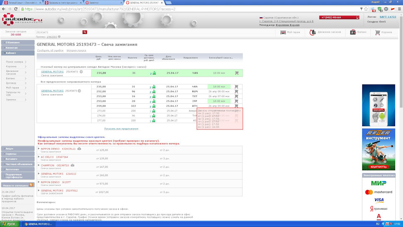Switch to the Заметки browser tab
The height and width of the screenshot is (227, 403).
pyautogui.click(x=96, y=3)
